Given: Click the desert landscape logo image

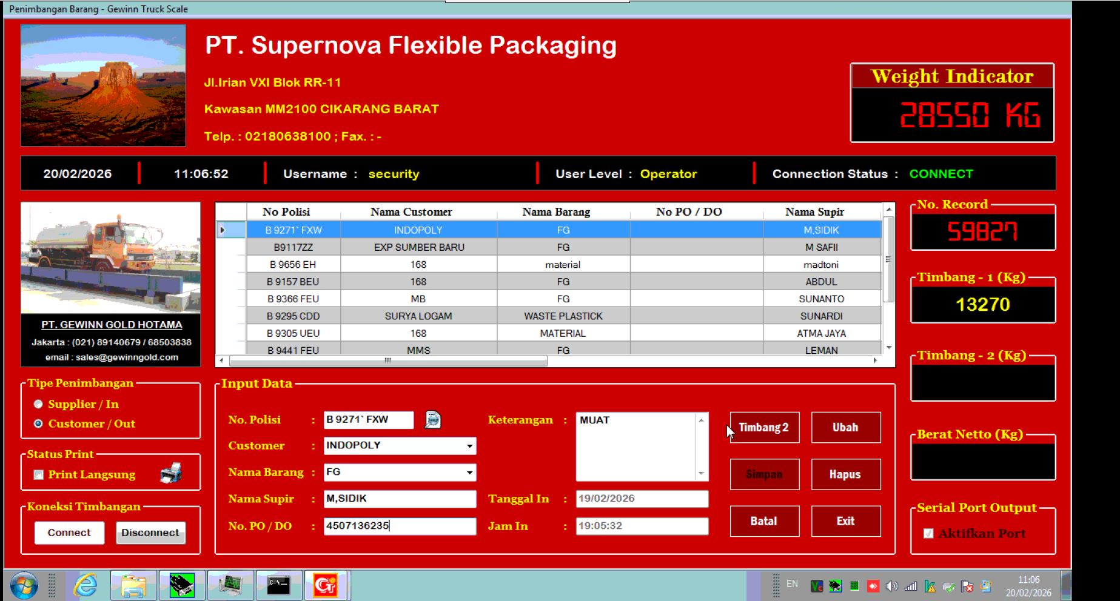Looking at the screenshot, I should (x=103, y=85).
